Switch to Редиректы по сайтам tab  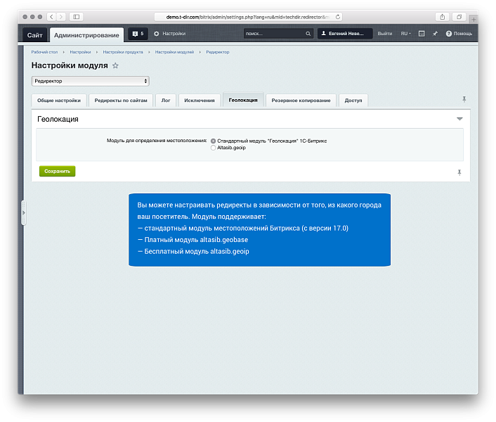(121, 101)
